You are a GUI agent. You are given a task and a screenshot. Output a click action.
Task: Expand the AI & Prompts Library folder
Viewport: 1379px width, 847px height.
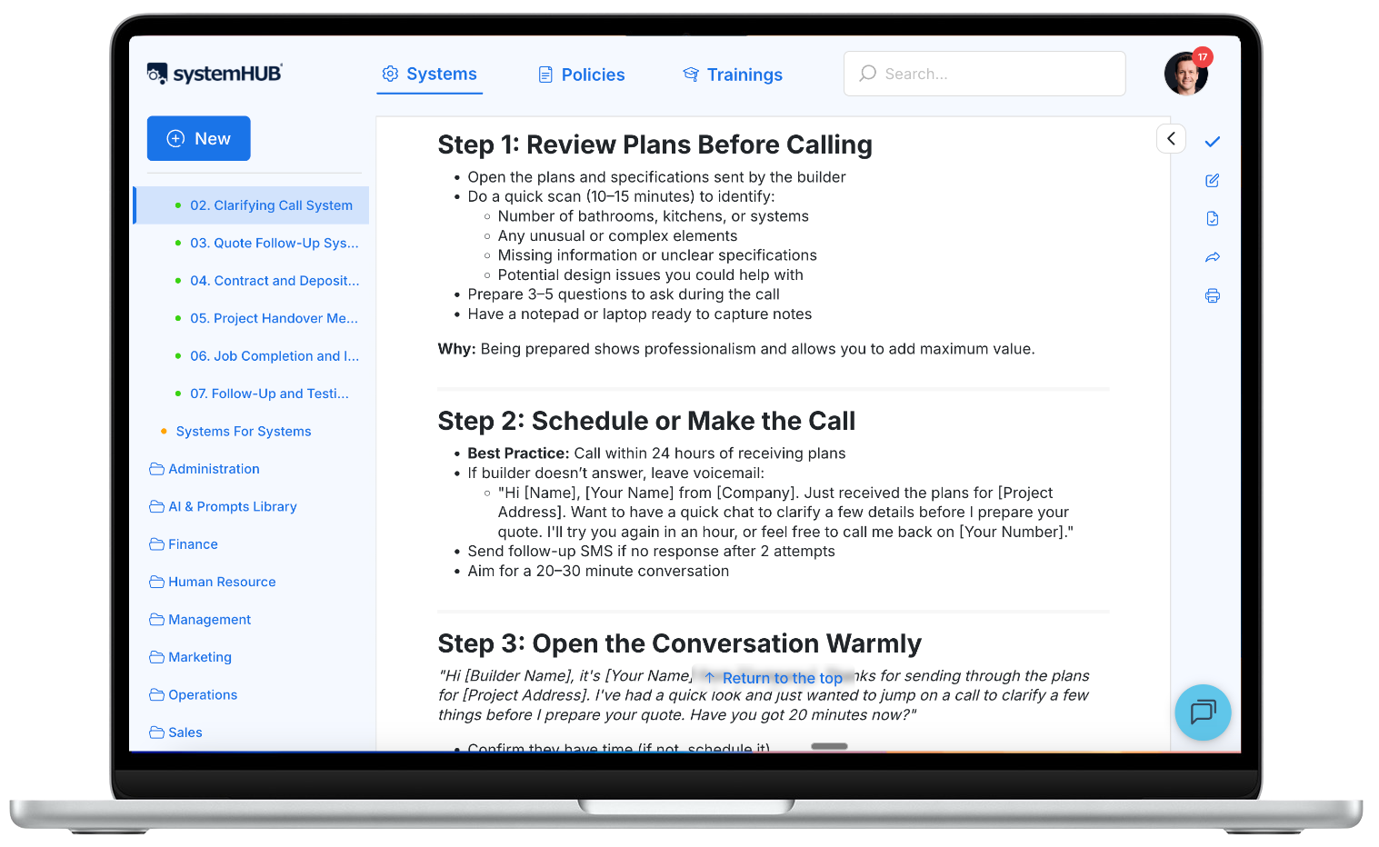click(224, 507)
